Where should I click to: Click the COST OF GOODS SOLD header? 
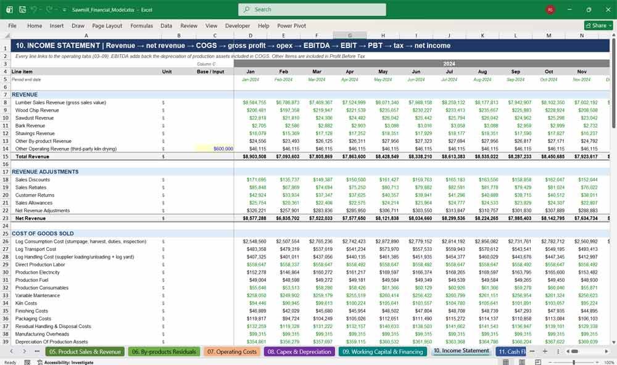tap(43, 234)
